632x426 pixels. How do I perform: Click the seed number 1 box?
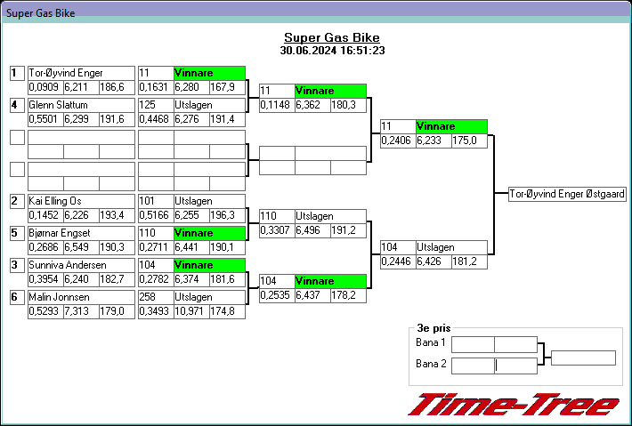tap(17, 73)
